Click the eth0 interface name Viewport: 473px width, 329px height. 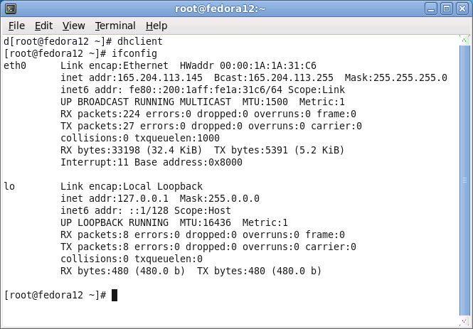(x=16, y=65)
